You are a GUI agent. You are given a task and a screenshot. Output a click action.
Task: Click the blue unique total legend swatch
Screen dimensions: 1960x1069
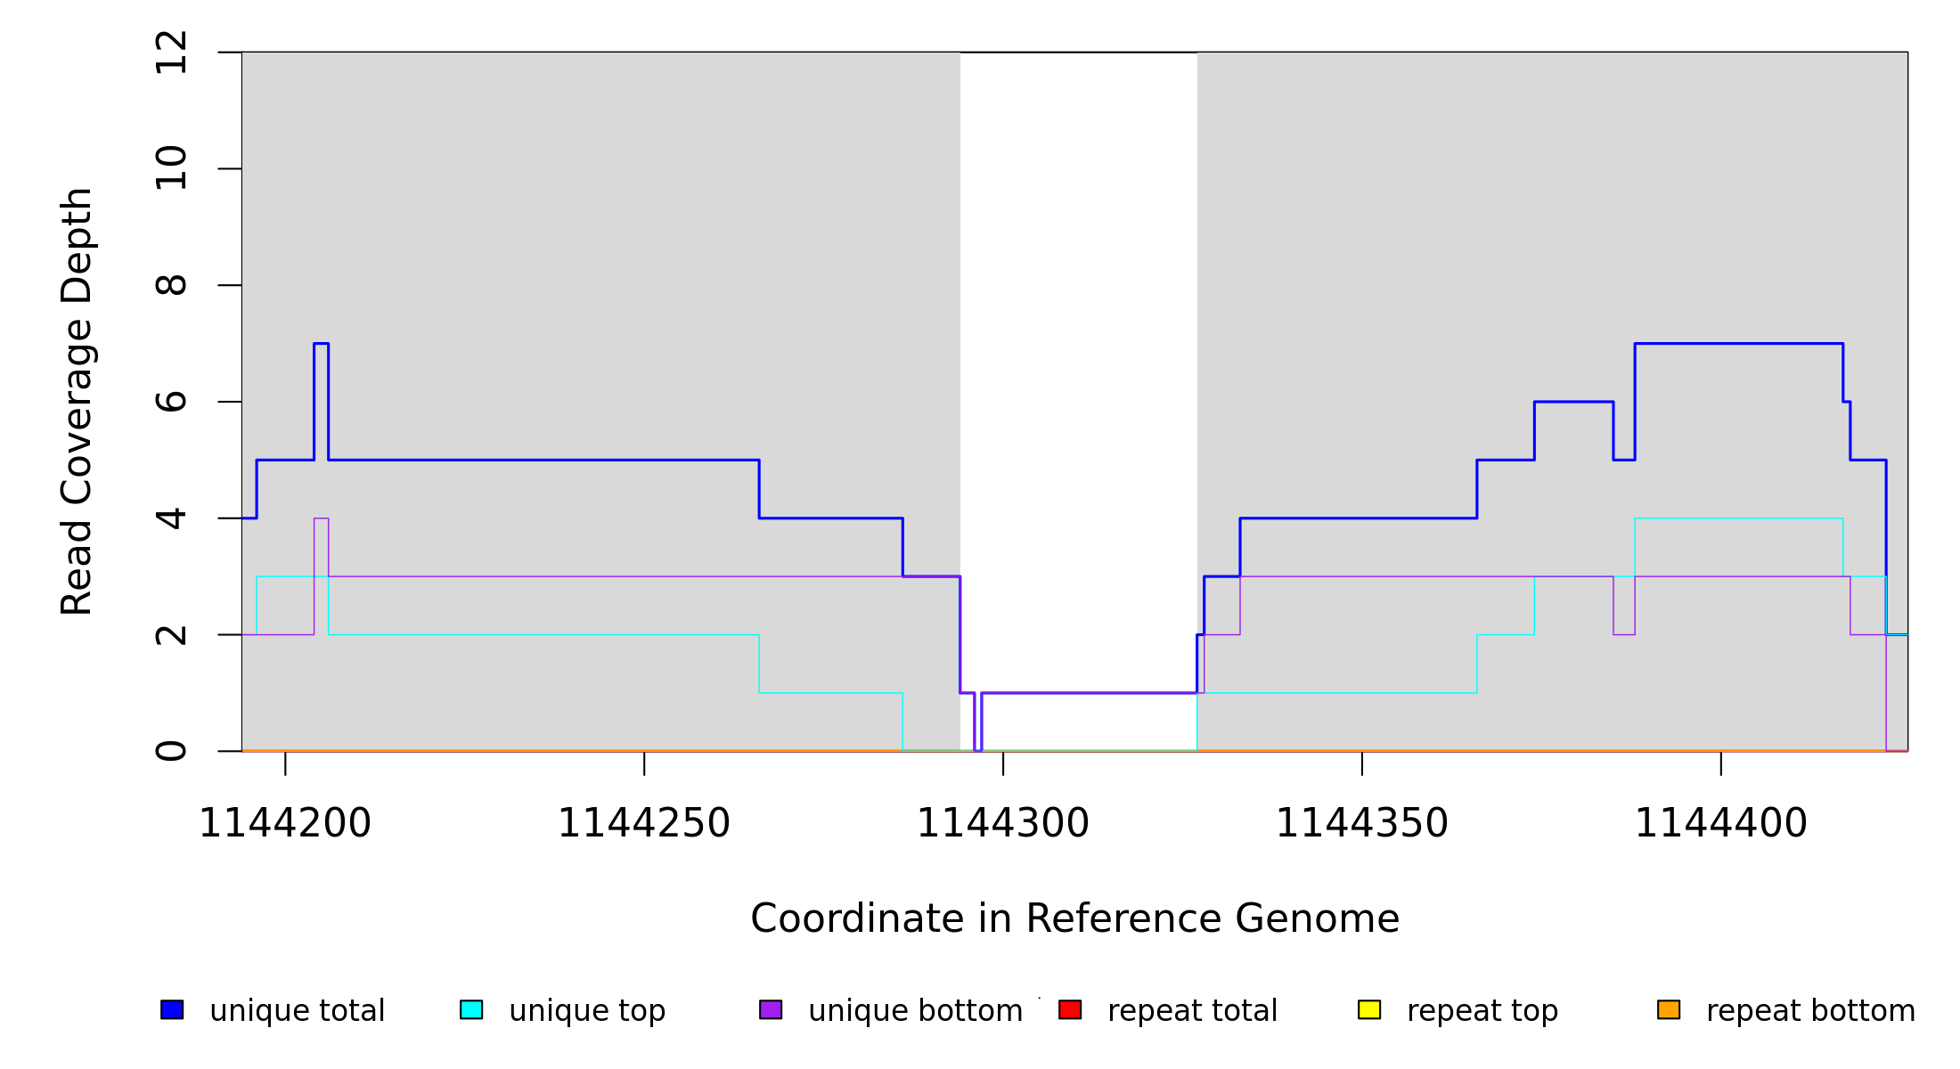pyautogui.click(x=172, y=1009)
